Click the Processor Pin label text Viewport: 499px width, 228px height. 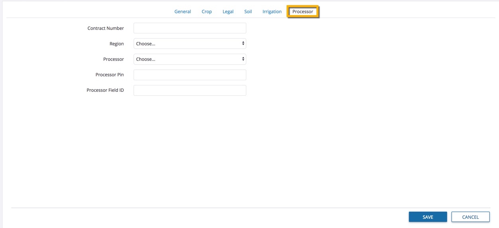(x=110, y=75)
